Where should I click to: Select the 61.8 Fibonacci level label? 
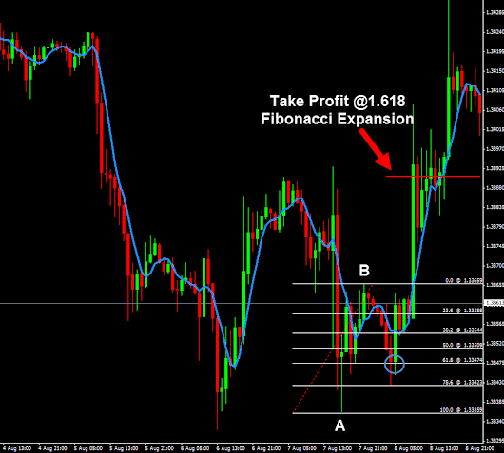click(x=462, y=360)
